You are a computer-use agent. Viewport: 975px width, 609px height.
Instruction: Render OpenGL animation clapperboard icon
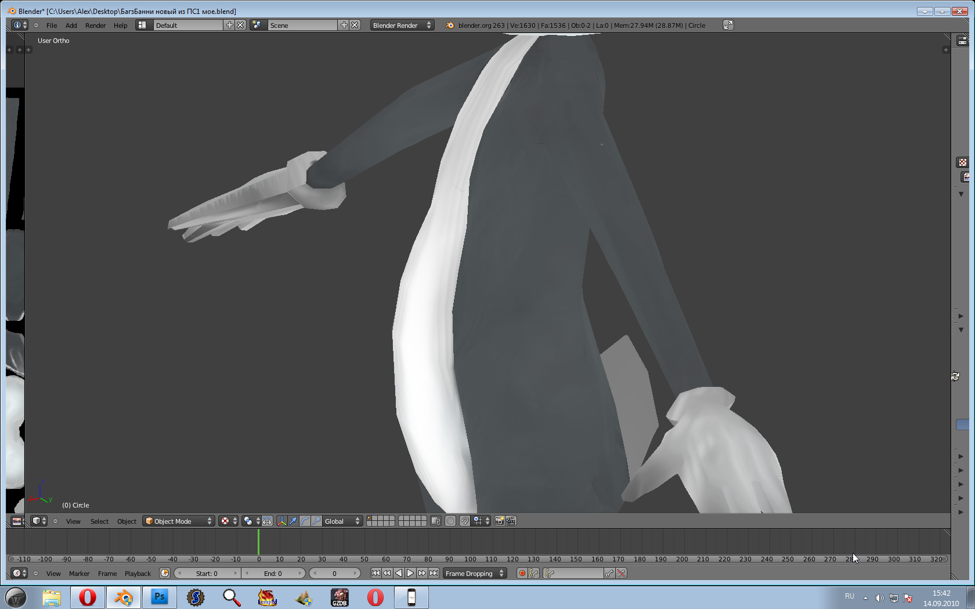click(511, 521)
